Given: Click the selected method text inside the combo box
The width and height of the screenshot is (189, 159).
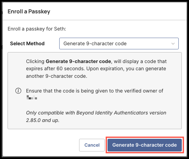Looking at the screenshot, I should pos(95,44).
